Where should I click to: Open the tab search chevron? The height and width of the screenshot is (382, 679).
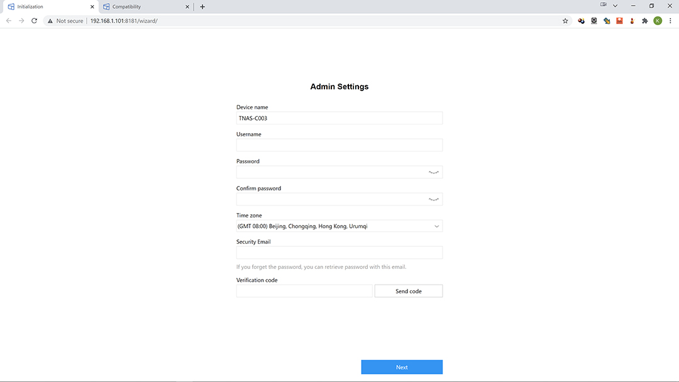pyautogui.click(x=615, y=6)
